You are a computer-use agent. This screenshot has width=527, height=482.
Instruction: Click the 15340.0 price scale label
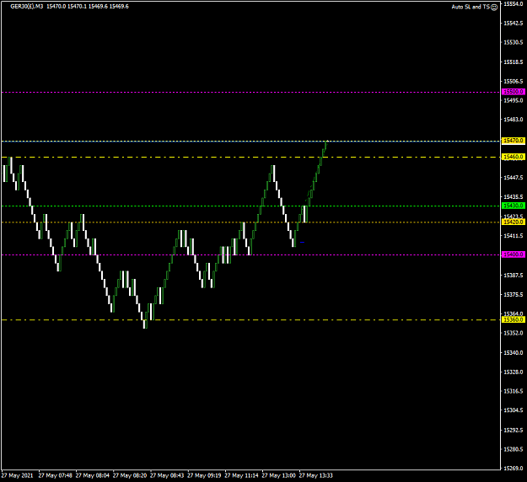[x=514, y=353]
